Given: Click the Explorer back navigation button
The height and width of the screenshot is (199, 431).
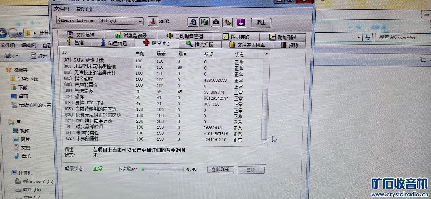Looking at the screenshot, I should pyautogui.click(x=3, y=33).
